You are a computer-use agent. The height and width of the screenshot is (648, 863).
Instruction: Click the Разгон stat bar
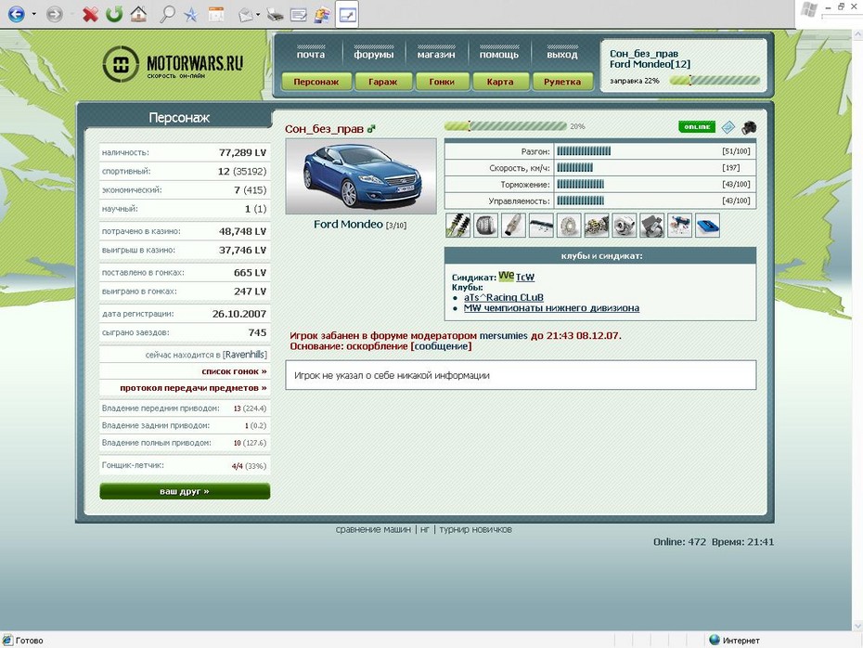584,151
